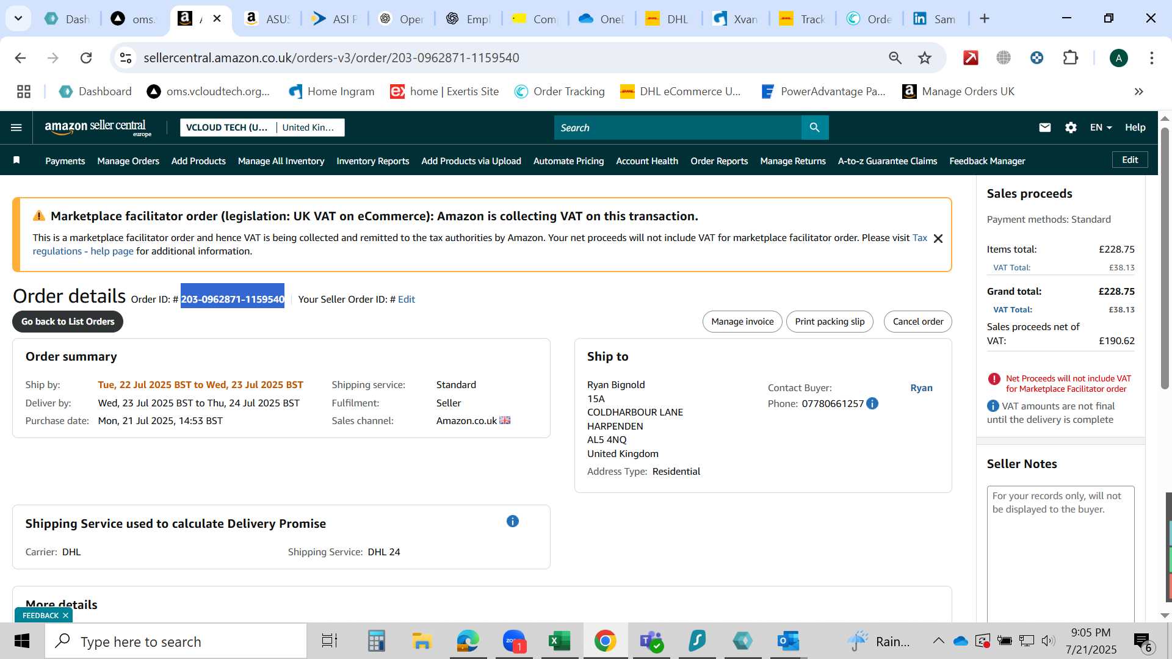The width and height of the screenshot is (1172, 659).
Task: Switch to the OneDrive browser tab
Action: point(601,19)
